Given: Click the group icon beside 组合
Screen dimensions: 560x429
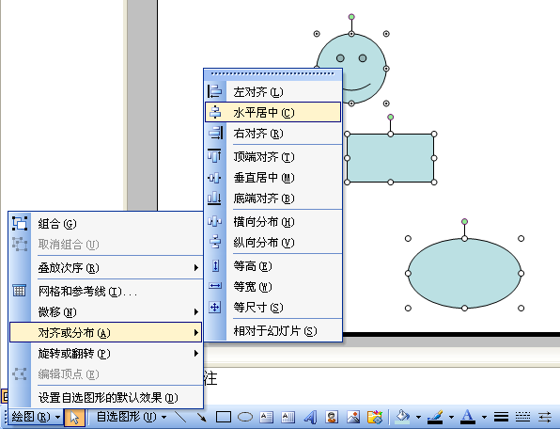Looking at the screenshot, I should pyautogui.click(x=20, y=224).
